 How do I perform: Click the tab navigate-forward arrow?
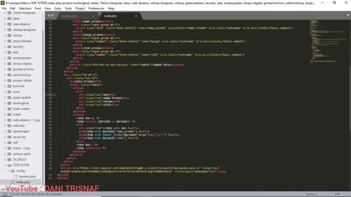point(53,15)
